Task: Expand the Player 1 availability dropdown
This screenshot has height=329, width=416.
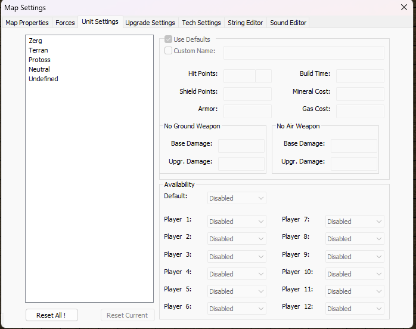Action: 237,222
